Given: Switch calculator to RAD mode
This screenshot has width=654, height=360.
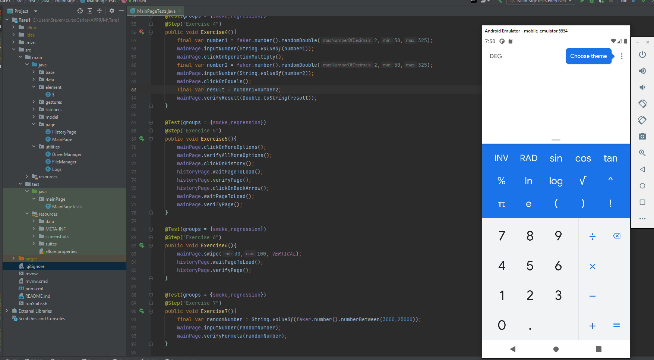Looking at the screenshot, I should [528, 158].
